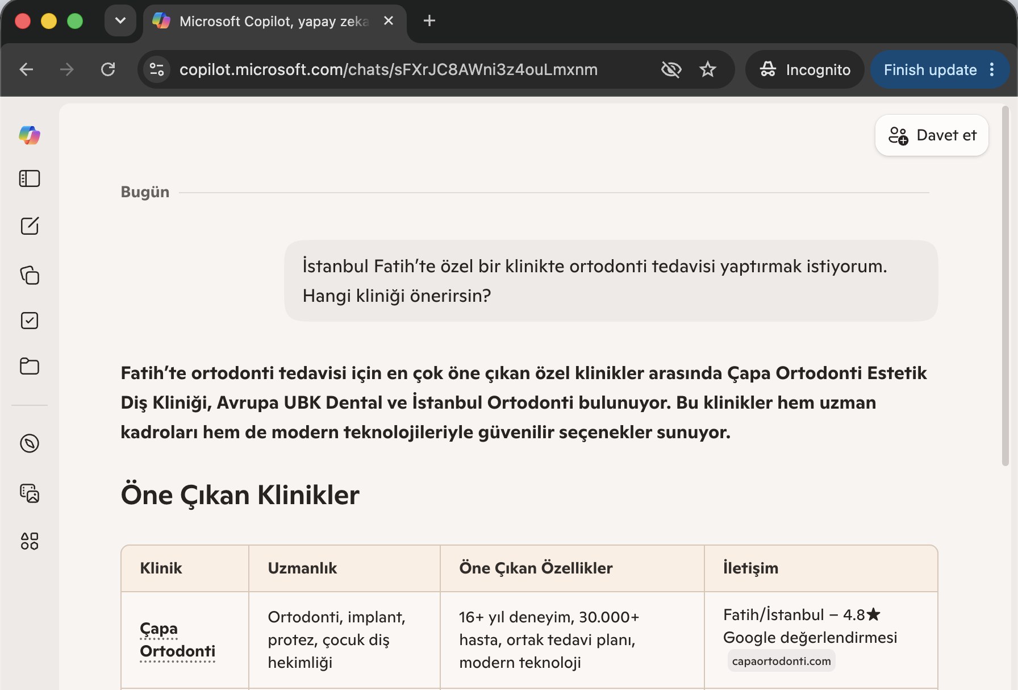Click the Çapa Ortodonti clinic link
This screenshot has height=690, width=1018.
click(177, 640)
